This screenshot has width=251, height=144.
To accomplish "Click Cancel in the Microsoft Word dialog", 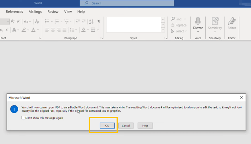I will pos(126,126).
